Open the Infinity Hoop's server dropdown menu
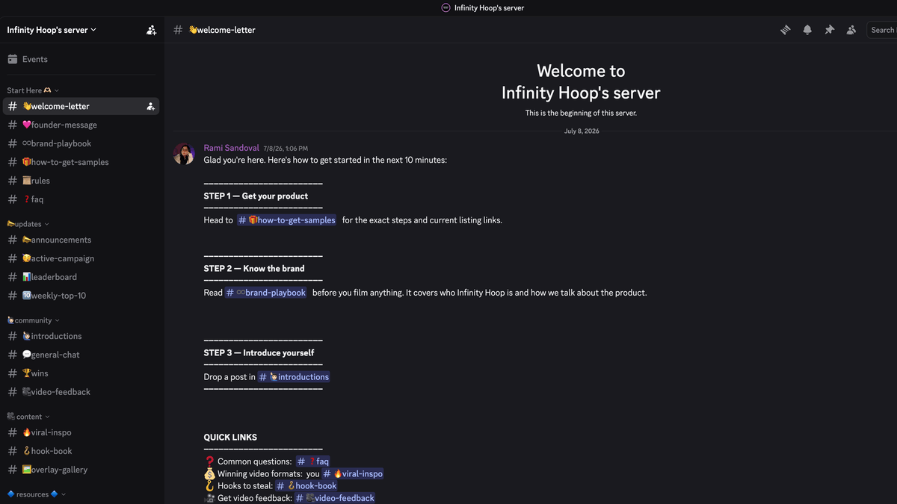 [52, 30]
